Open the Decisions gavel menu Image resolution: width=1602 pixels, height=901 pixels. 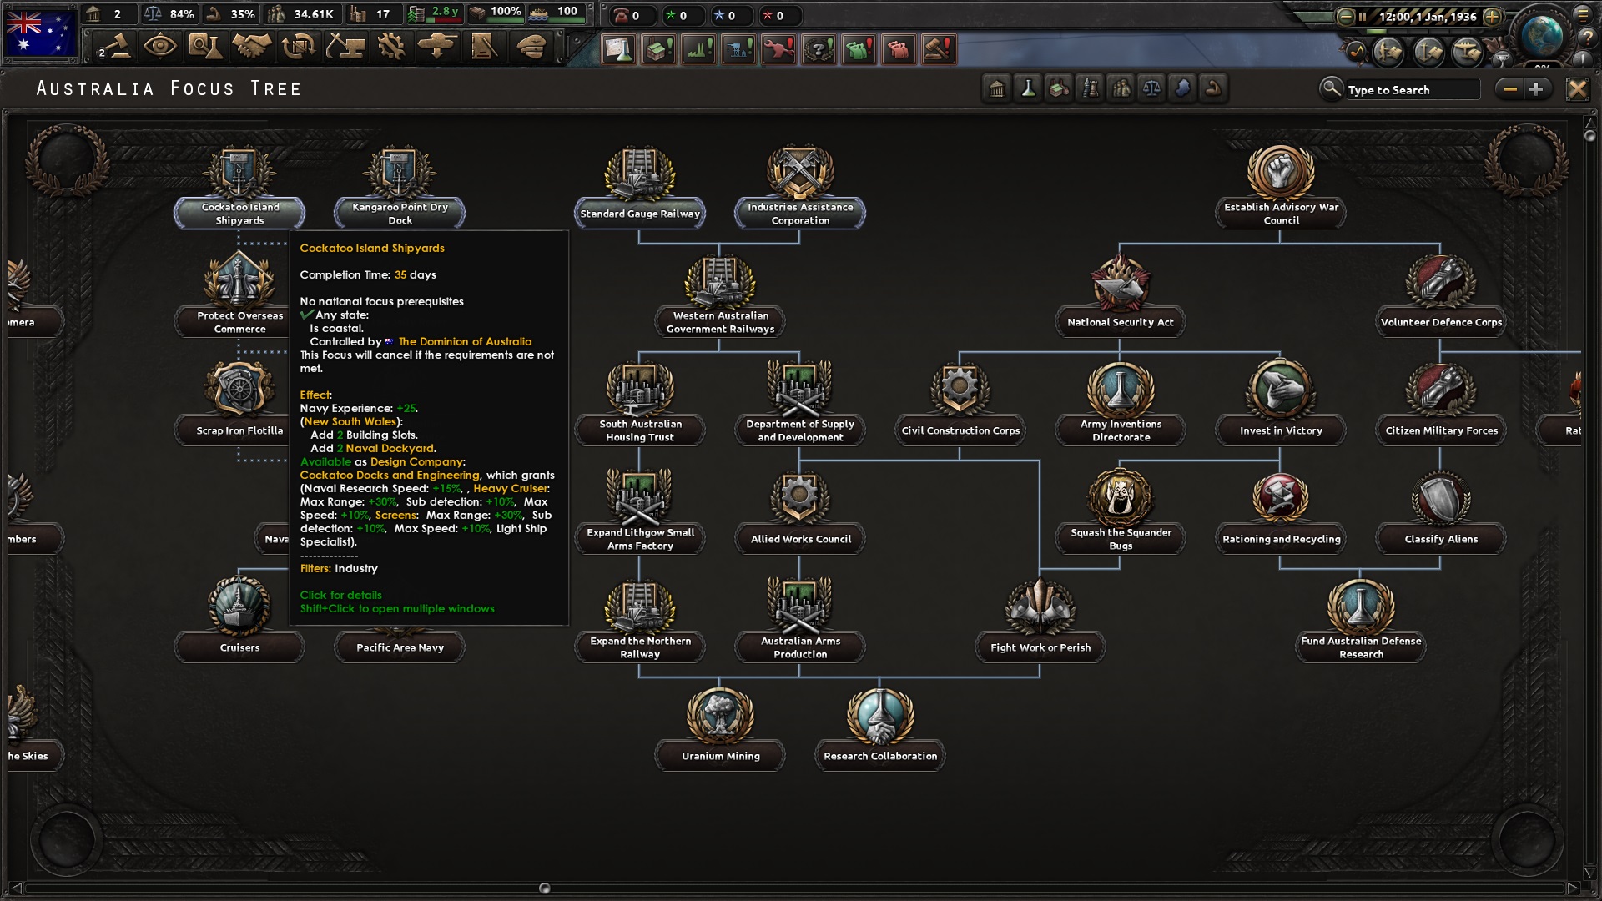coord(114,47)
